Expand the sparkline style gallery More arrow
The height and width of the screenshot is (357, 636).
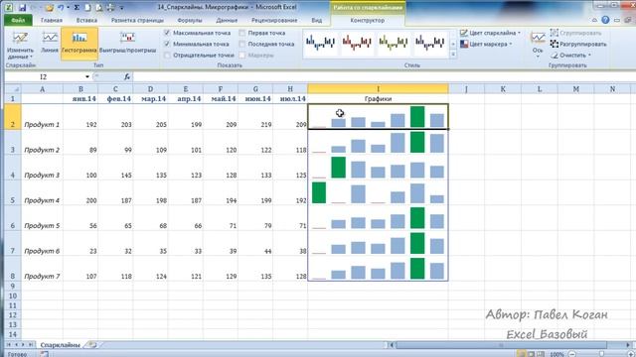453,55
